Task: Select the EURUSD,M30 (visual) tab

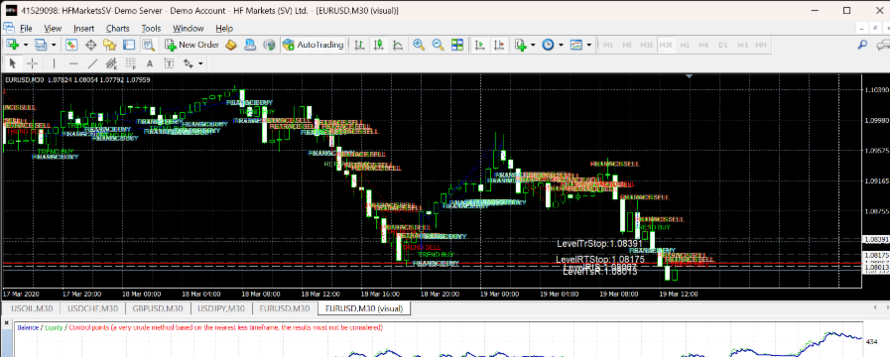Action: click(364, 308)
